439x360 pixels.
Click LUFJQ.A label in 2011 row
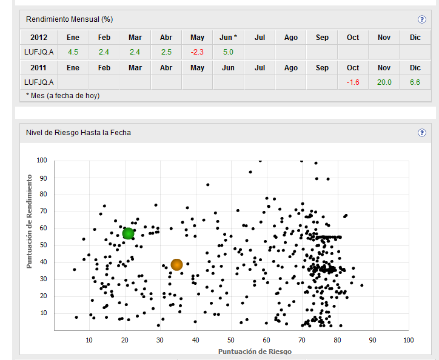39,82
